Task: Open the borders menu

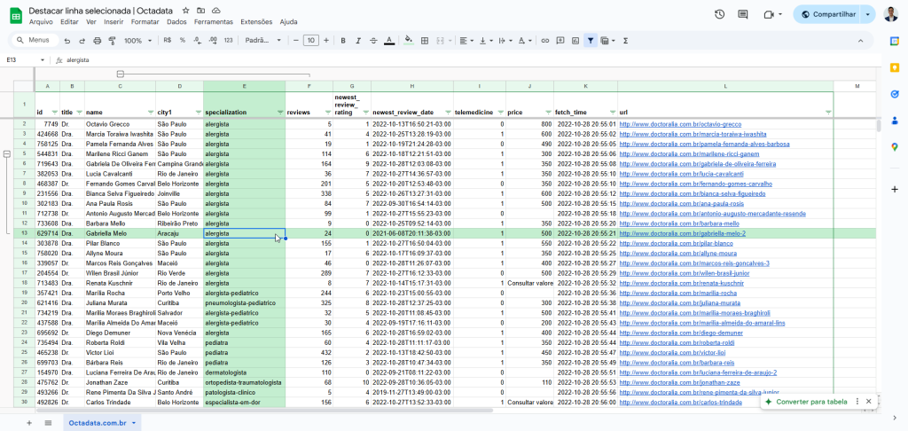Action: pyautogui.click(x=425, y=41)
